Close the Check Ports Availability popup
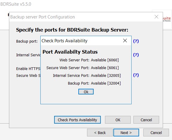 [x=125, y=41]
